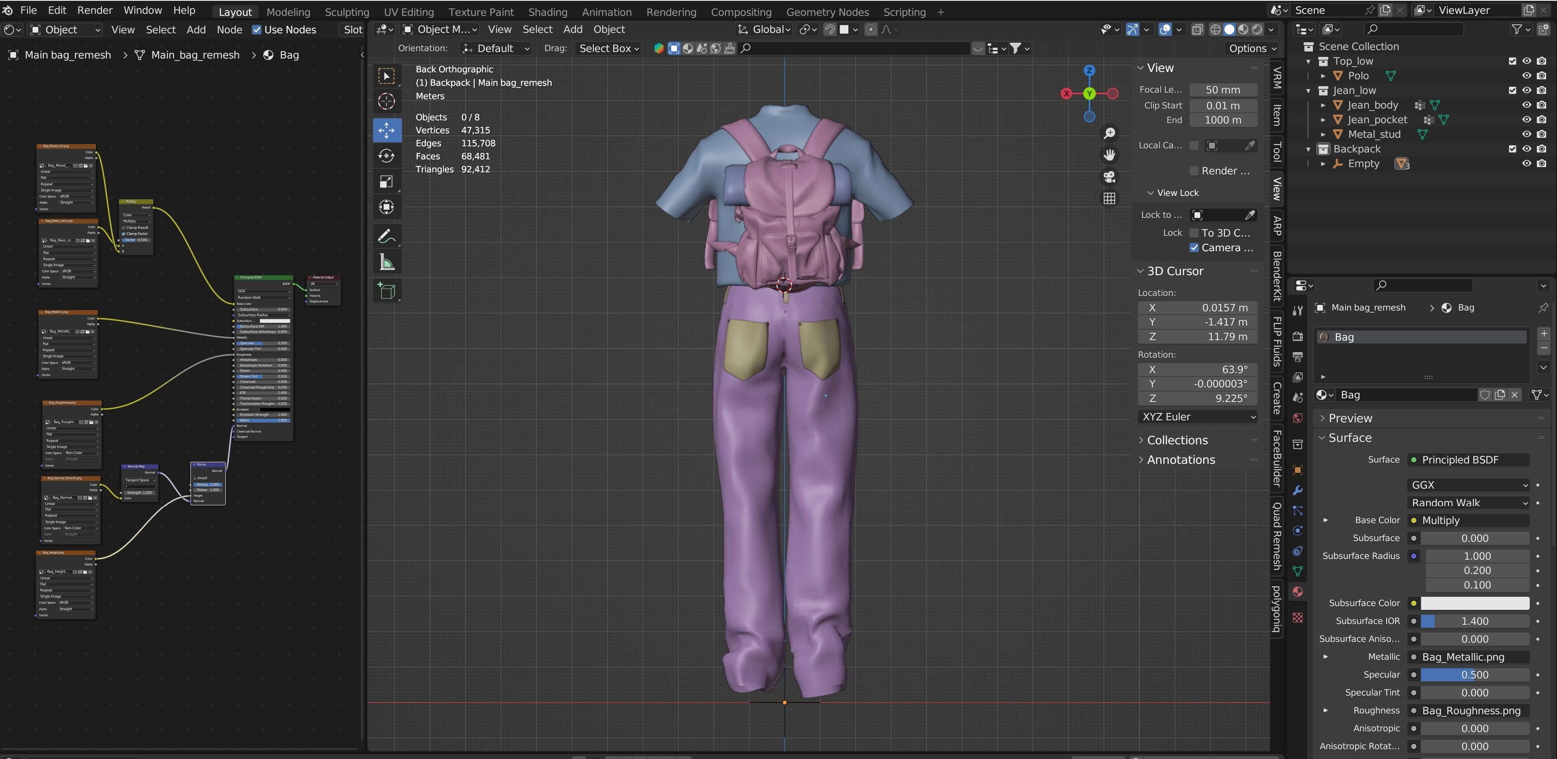Open Random Walk subsurface method dropdown
This screenshot has width=1557, height=759.
pos(1469,503)
